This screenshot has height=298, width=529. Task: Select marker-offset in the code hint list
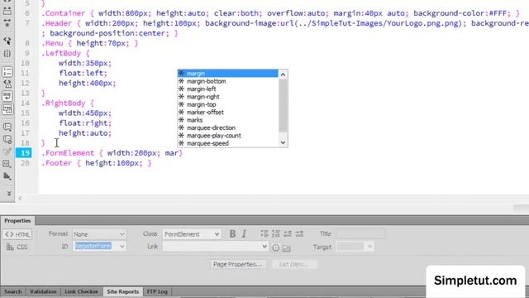click(x=228, y=113)
